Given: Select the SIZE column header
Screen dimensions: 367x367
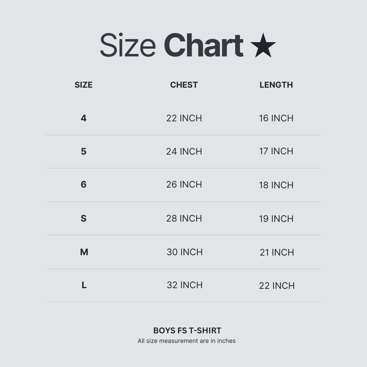Looking at the screenshot, I should pos(84,85).
